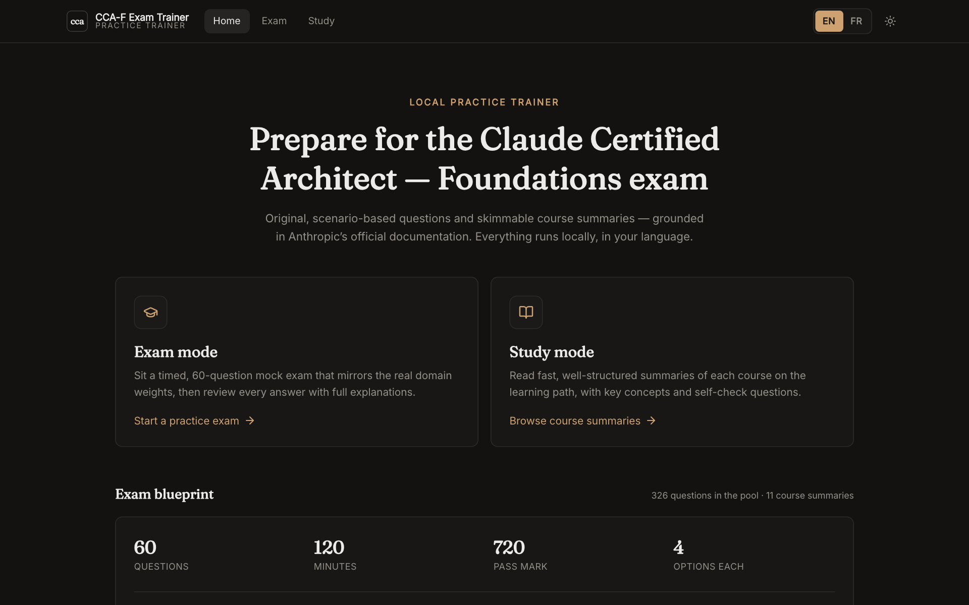Click the graduation cap Exam mode icon
Screen dimensions: 969x605
150,312
